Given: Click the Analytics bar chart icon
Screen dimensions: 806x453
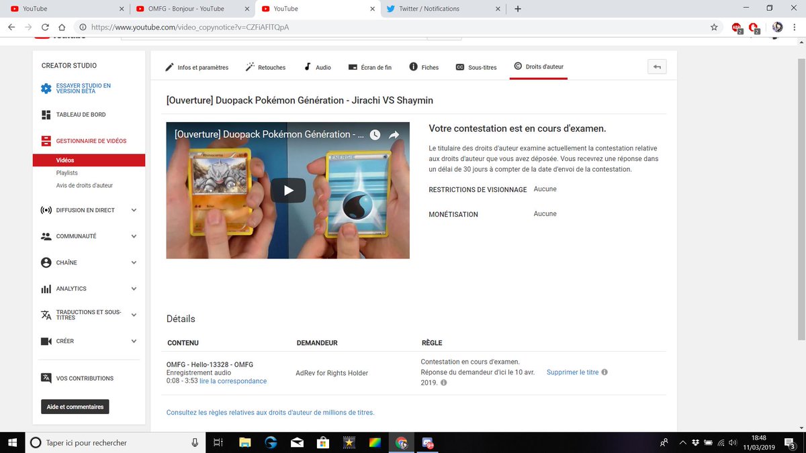Looking at the screenshot, I should pyautogui.click(x=46, y=289).
